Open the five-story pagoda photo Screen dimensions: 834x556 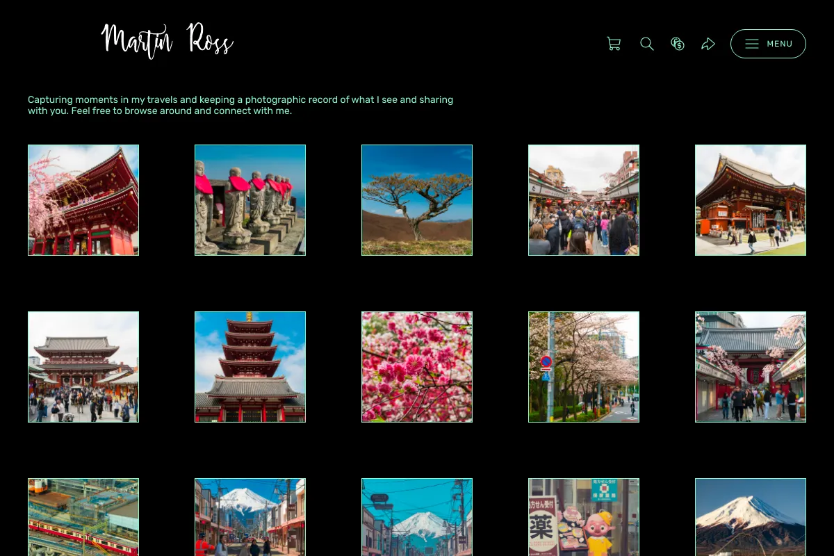click(x=250, y=367)
